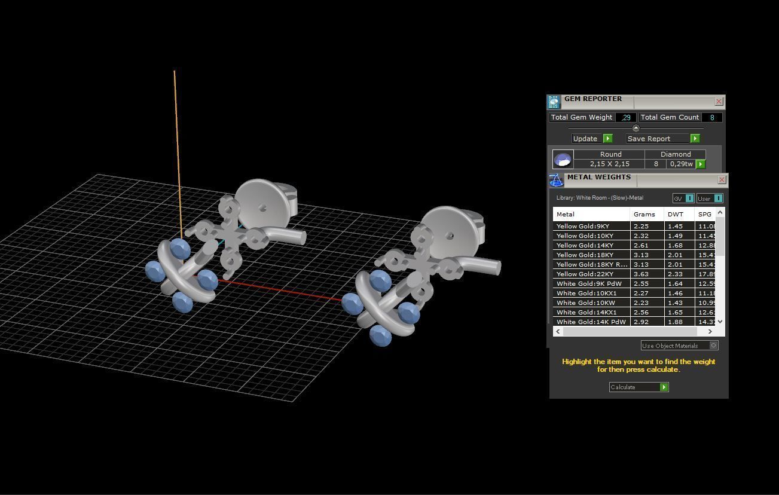Select the White Gold:14K PdW row
This screenshot has height=495, width=779.
(634, 322)
